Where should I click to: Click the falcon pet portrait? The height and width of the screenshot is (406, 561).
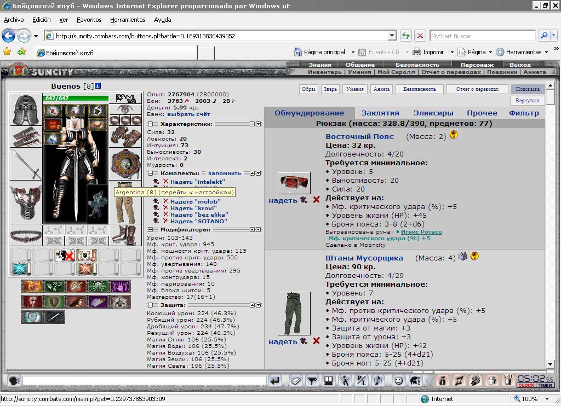pyautogui.click(x=98, y=204)
